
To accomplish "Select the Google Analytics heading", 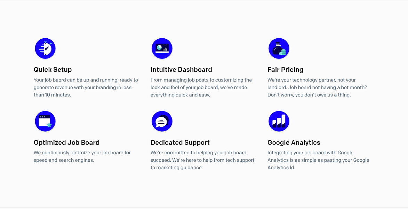I will [x=294, y=142].
